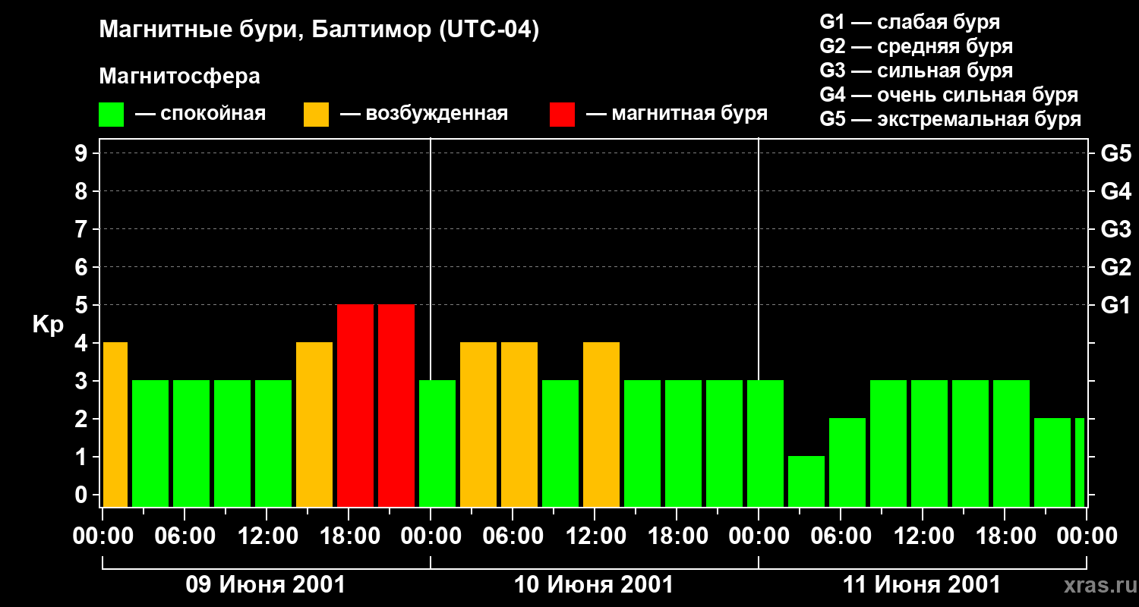Click the 12:00 time label of 10 Июня
1139x607 pixels.
click(595, 536)
